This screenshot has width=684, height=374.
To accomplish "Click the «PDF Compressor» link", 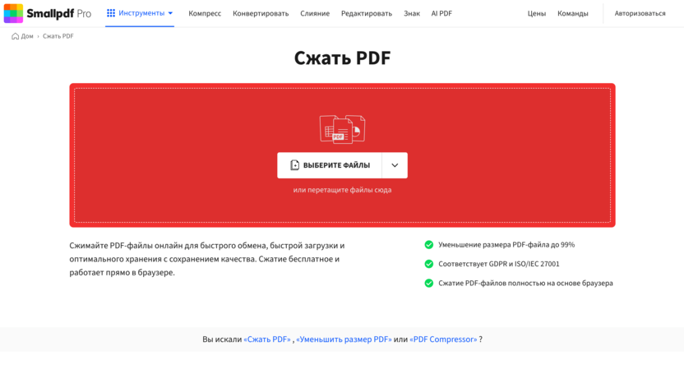I will point(443,339).
